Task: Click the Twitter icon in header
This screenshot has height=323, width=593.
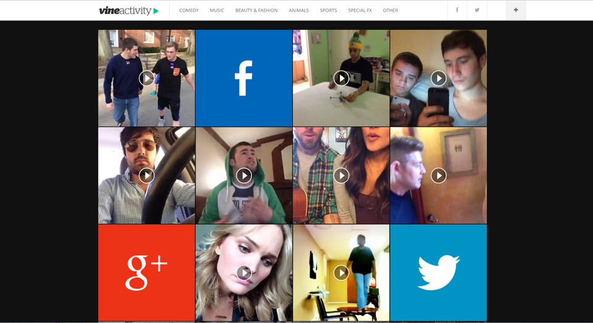Action: (477, 10)
